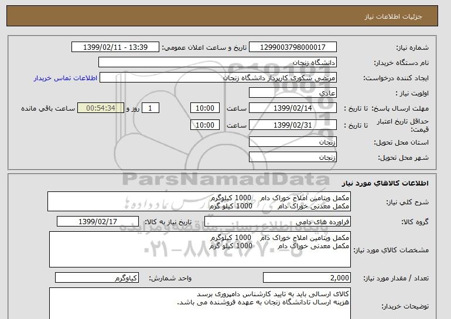
Task: Select the buyer notes text area
Action: click(200, 303)
